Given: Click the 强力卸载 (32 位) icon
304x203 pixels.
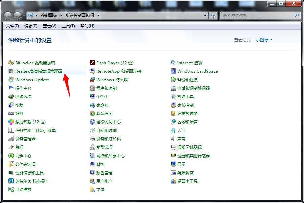Looking at the screenshot, I should [11, 122].
